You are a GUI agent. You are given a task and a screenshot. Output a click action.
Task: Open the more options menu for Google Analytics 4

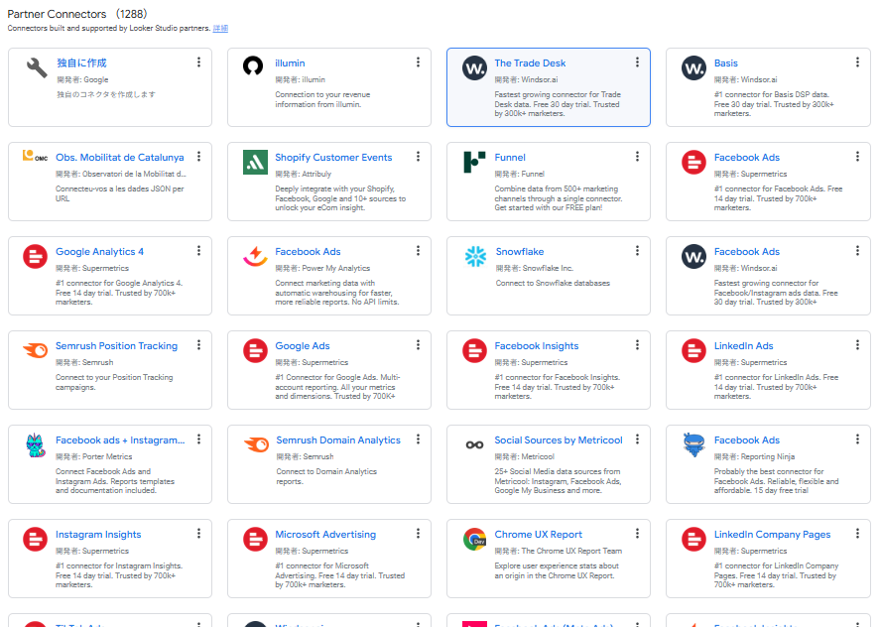(198, 251)
